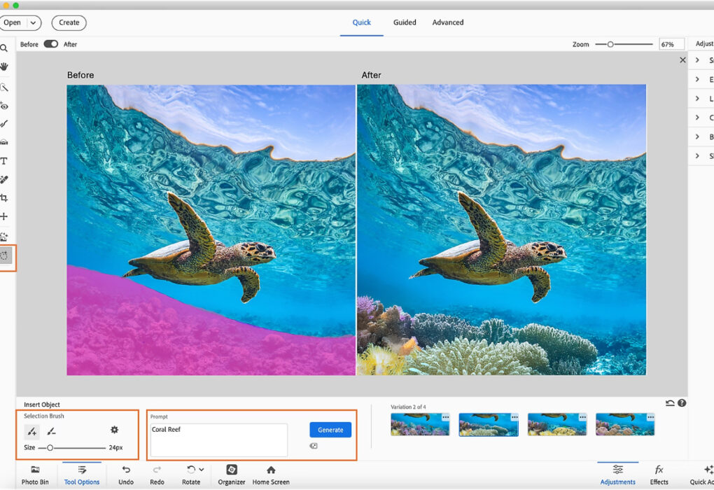The width and height of the screenshot is (714, 490).
Task: Adjust the brush Size slider handle
Action: point(50,447)
